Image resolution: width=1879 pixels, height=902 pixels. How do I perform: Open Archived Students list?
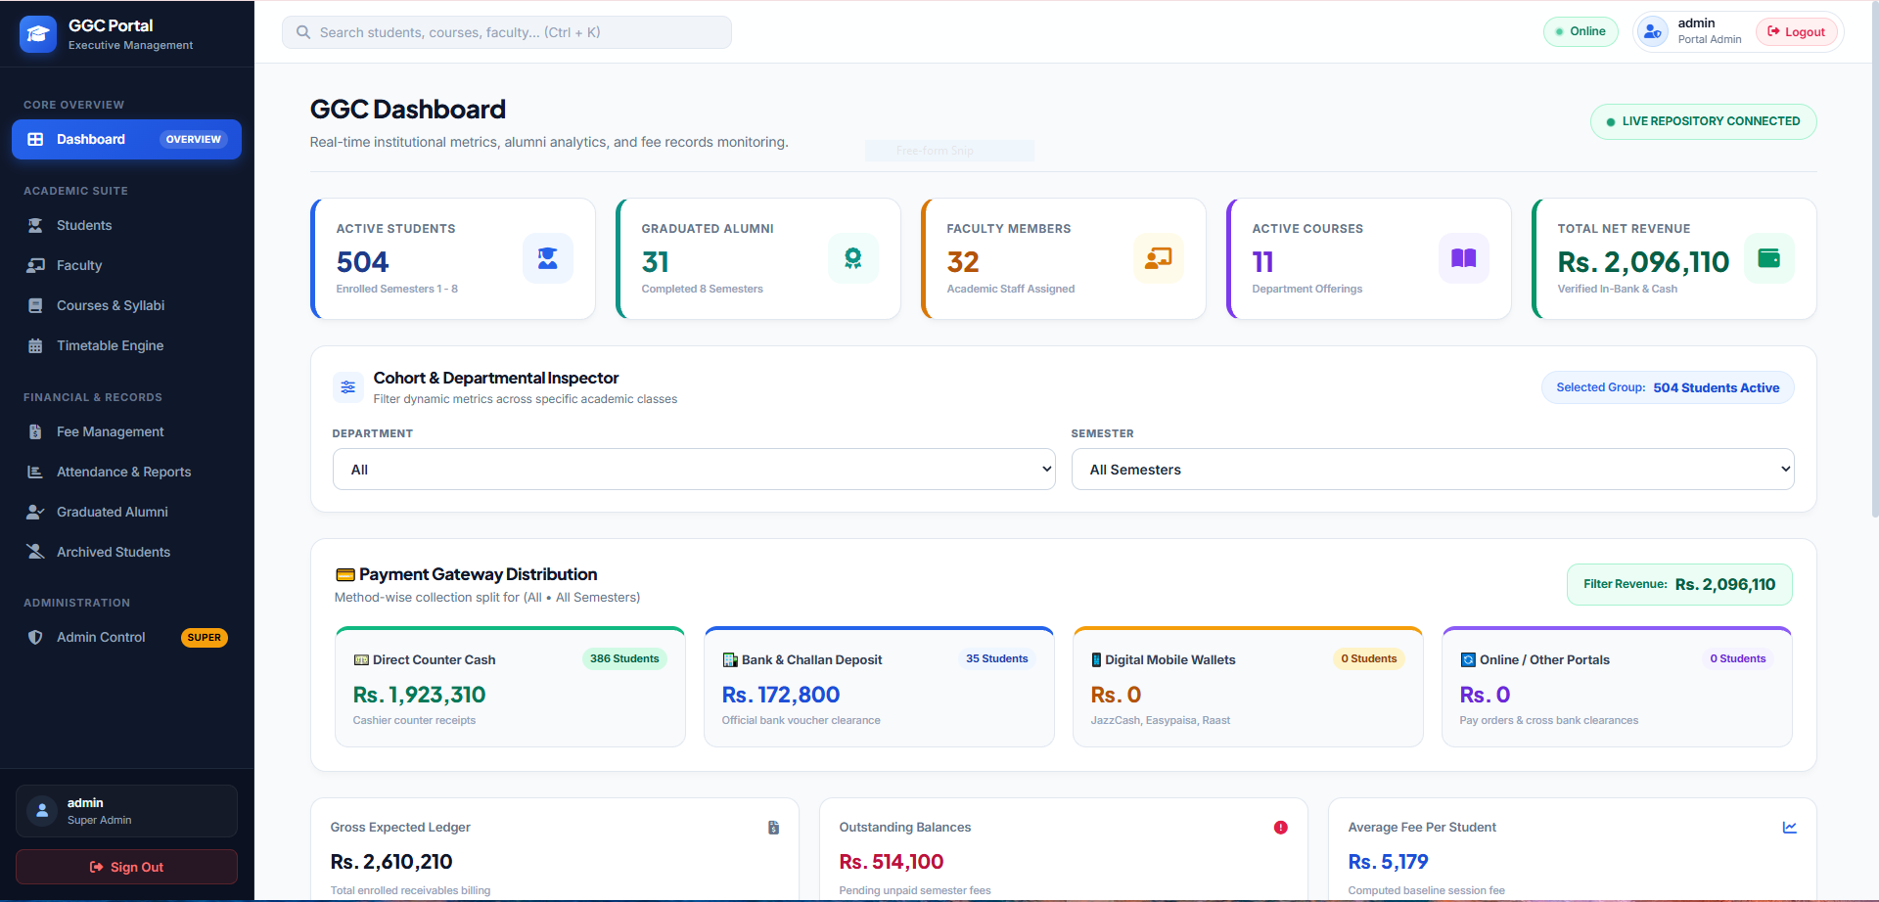click(126, 552)
